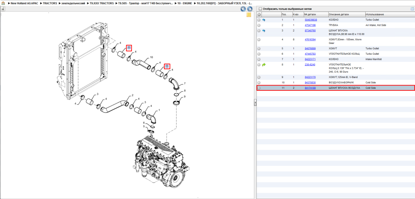This screenshot has height=199, width=415.
Task: Open part number link 47445783
Action: click(310, 54)
